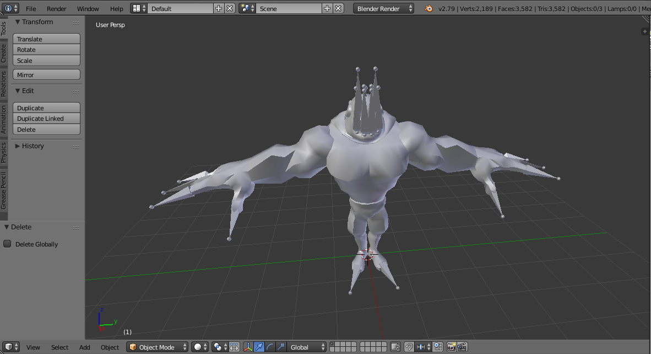Open the 3D View editor type selector
The image size is (651, 354).
pos(11,347)
